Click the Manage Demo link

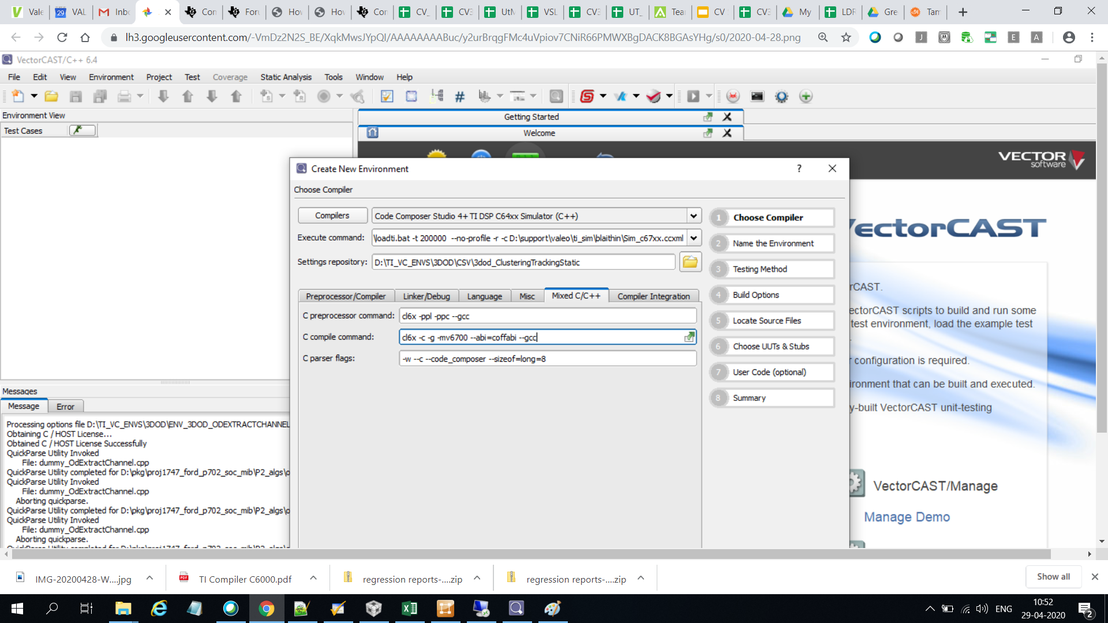tap(907, 517)
